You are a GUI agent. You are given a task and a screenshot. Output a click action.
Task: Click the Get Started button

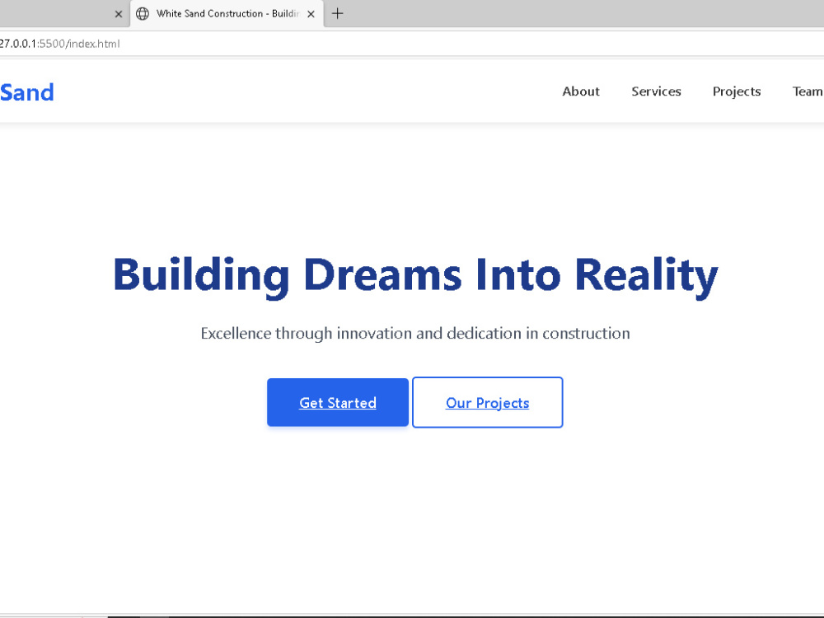click(337, 403)
